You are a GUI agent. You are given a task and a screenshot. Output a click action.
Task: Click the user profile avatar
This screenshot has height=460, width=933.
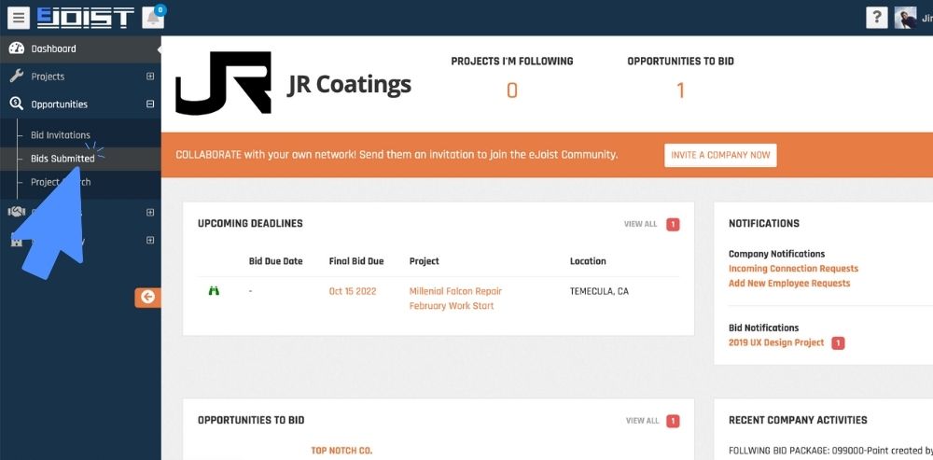click(905, 18)
